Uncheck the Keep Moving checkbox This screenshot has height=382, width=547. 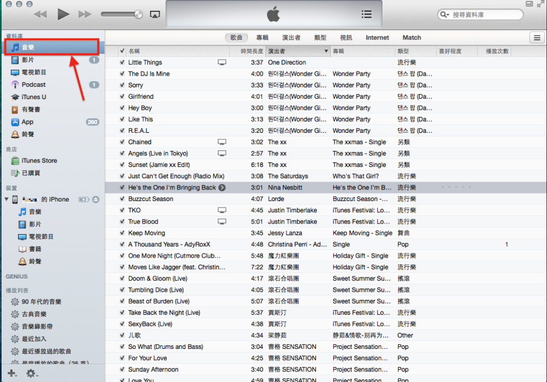(122, 233)
